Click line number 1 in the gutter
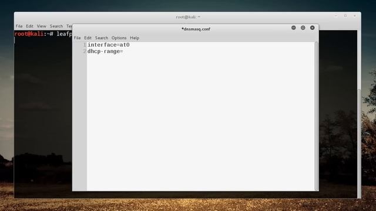 coord(85,45)
